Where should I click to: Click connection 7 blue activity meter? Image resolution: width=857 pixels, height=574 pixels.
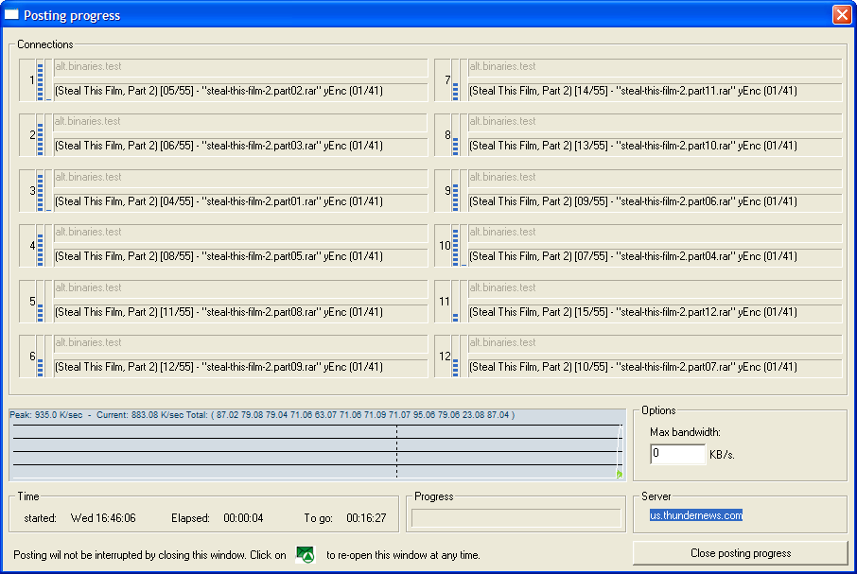(455, 80)
